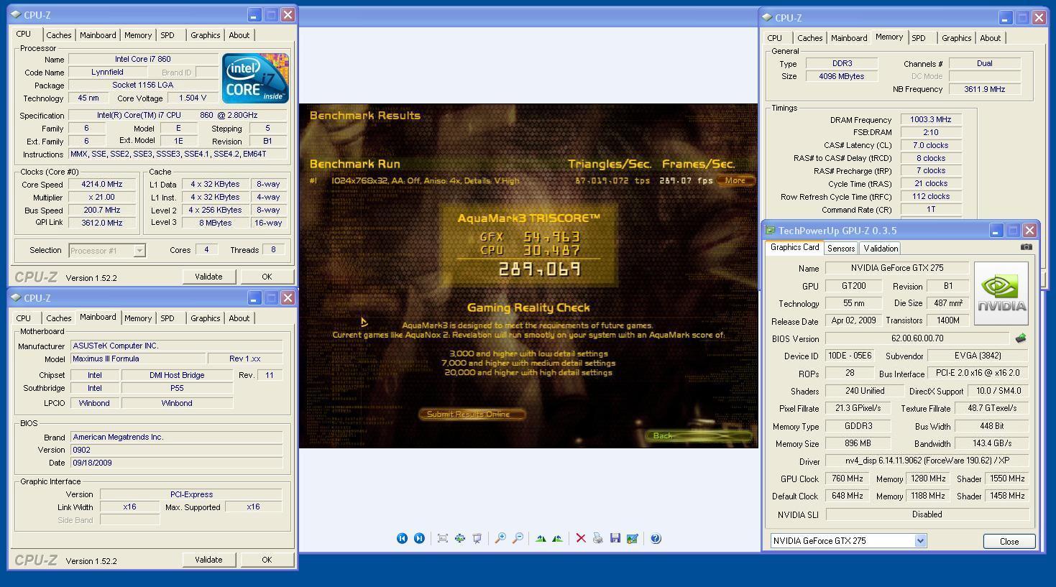This screenshot has height=587, width=1056.
Task: Click the NVIDIA SLI Disabled field
Action: point(927,514)
